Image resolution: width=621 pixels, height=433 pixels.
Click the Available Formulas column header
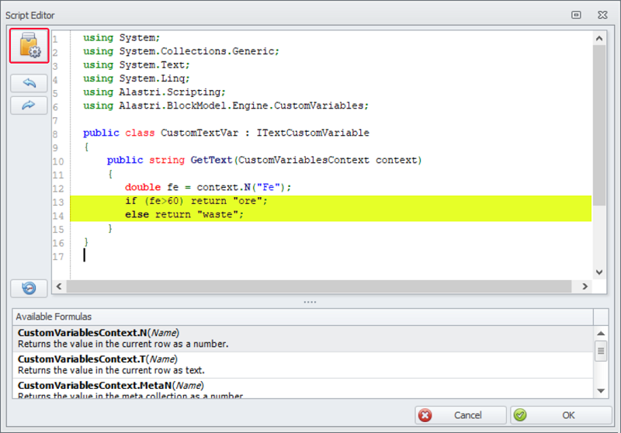coord(303,317)
